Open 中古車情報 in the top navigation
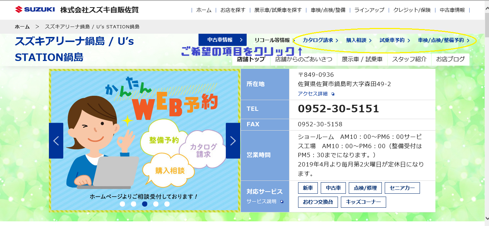 452,10
